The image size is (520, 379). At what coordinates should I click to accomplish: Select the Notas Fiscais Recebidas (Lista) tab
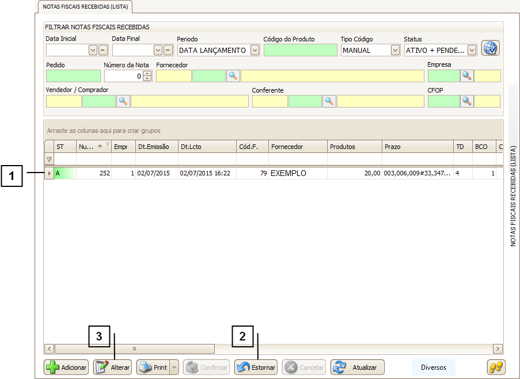[86, 7]
